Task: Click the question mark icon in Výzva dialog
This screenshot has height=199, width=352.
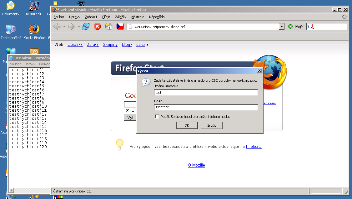Action: (x=146, y=82)
